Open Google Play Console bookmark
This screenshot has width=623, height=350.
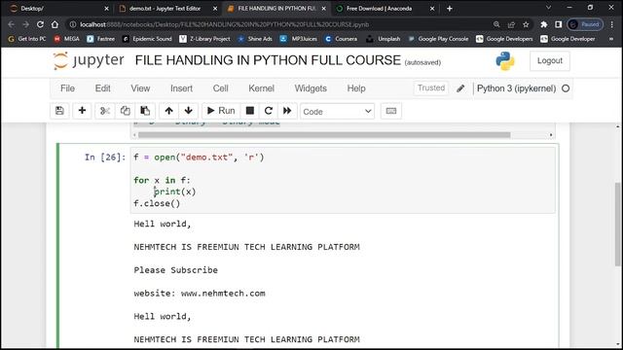click(x=438, y=39)
